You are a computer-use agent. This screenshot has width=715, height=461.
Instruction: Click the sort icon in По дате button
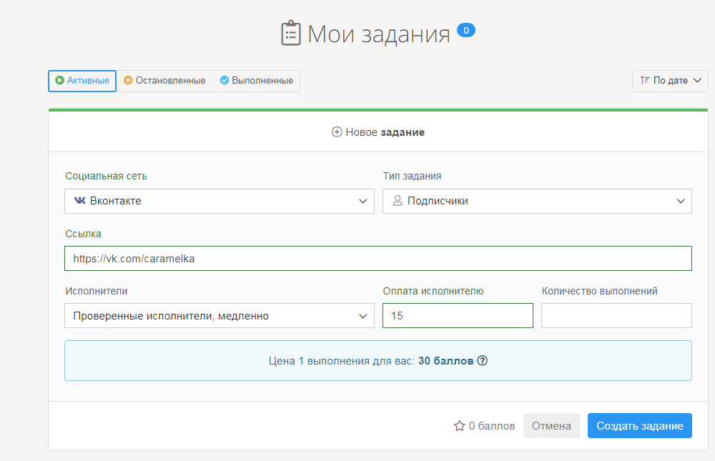point(645,81)
